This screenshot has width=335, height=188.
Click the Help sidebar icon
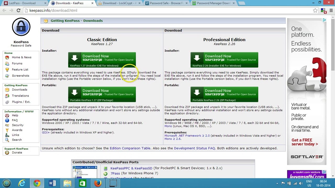(x=7, y=115)
